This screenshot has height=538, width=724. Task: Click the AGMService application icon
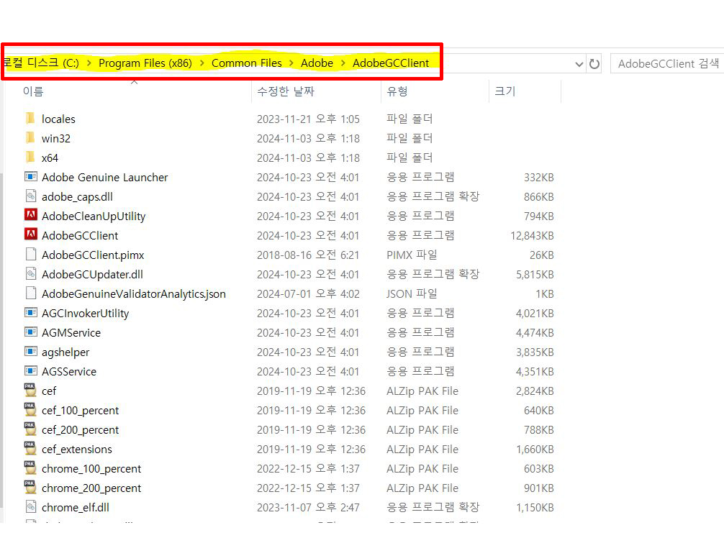[x=30, y=332]
